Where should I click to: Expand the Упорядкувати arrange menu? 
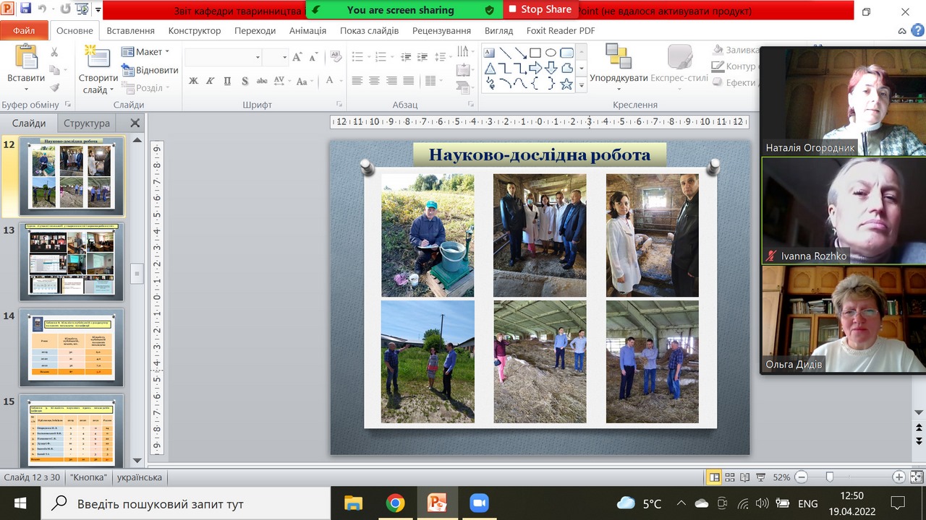click(x=619, y=78)
